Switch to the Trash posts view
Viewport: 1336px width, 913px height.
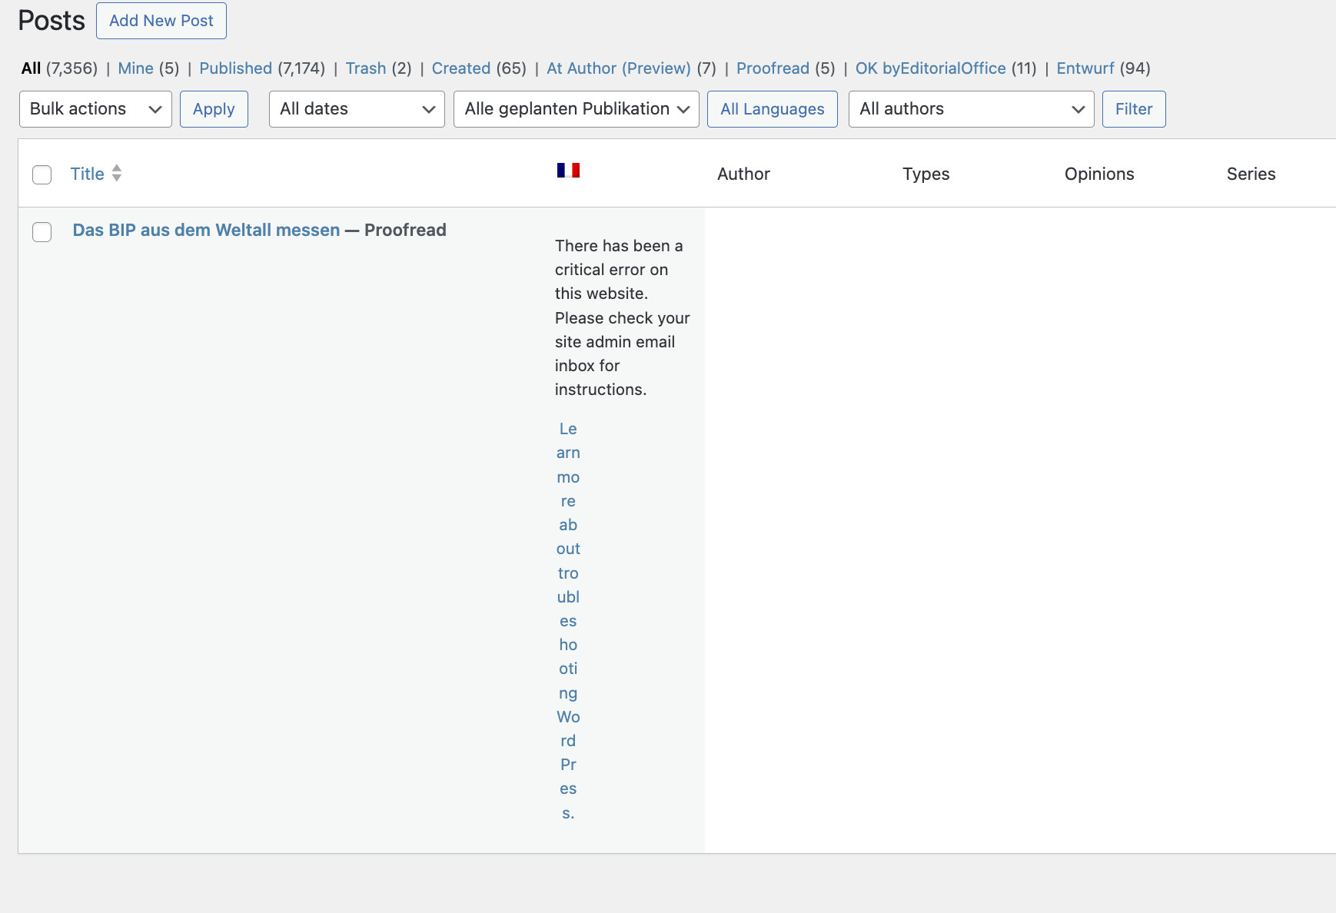(x=365, y=68)
